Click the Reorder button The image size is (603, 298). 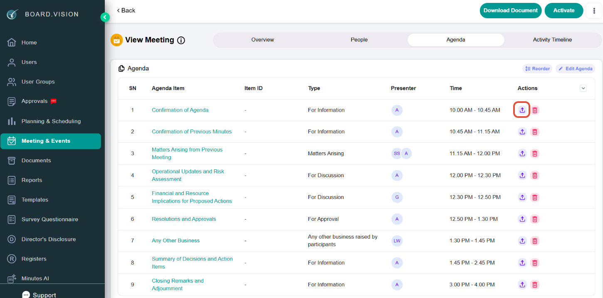[x=537, y=68]
